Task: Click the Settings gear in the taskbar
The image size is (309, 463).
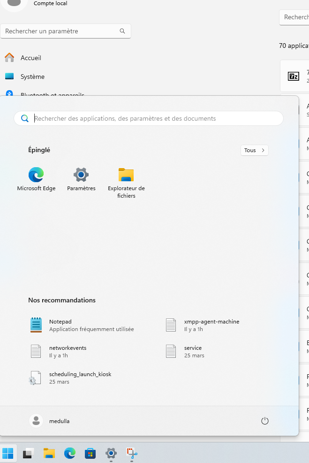Action: (x=111, y=453)
